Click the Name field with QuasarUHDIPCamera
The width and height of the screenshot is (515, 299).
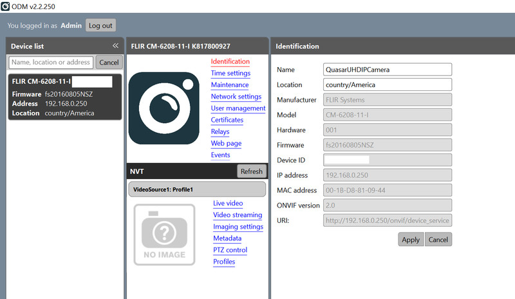click(388, 70)
